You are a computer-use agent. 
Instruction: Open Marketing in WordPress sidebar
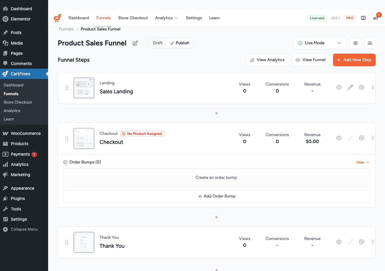[x=24, y=175]
